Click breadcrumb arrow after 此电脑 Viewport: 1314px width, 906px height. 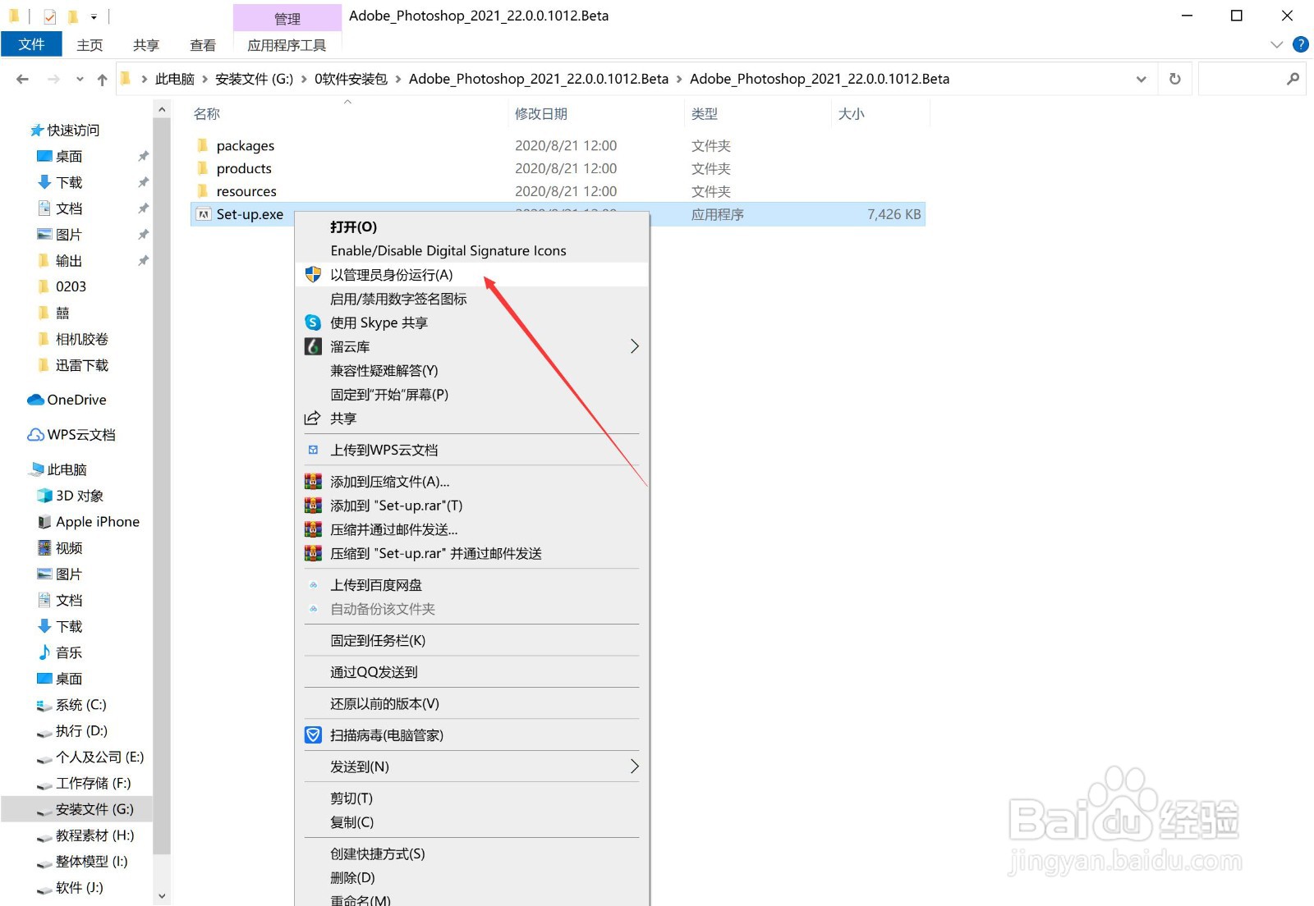pyautogui.click(x=204, y=79)
